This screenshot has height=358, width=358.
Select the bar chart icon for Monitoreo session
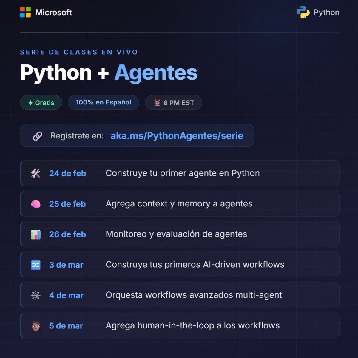tap(36, 234)
